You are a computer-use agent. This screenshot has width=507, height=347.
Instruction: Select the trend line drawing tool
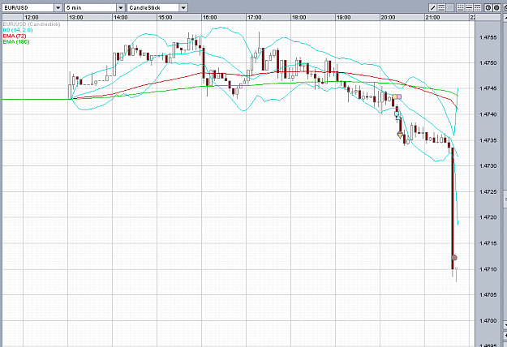pos(432,8)
